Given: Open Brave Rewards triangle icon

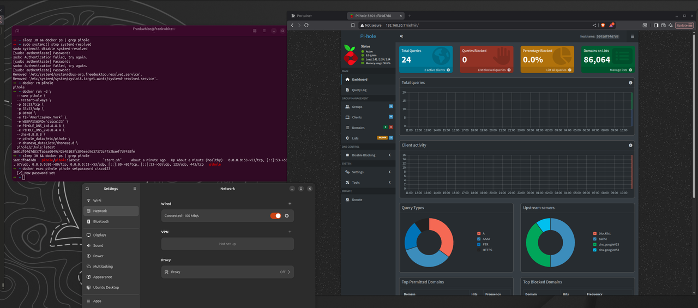Looking at the screenshot, I should coord(611,25).
